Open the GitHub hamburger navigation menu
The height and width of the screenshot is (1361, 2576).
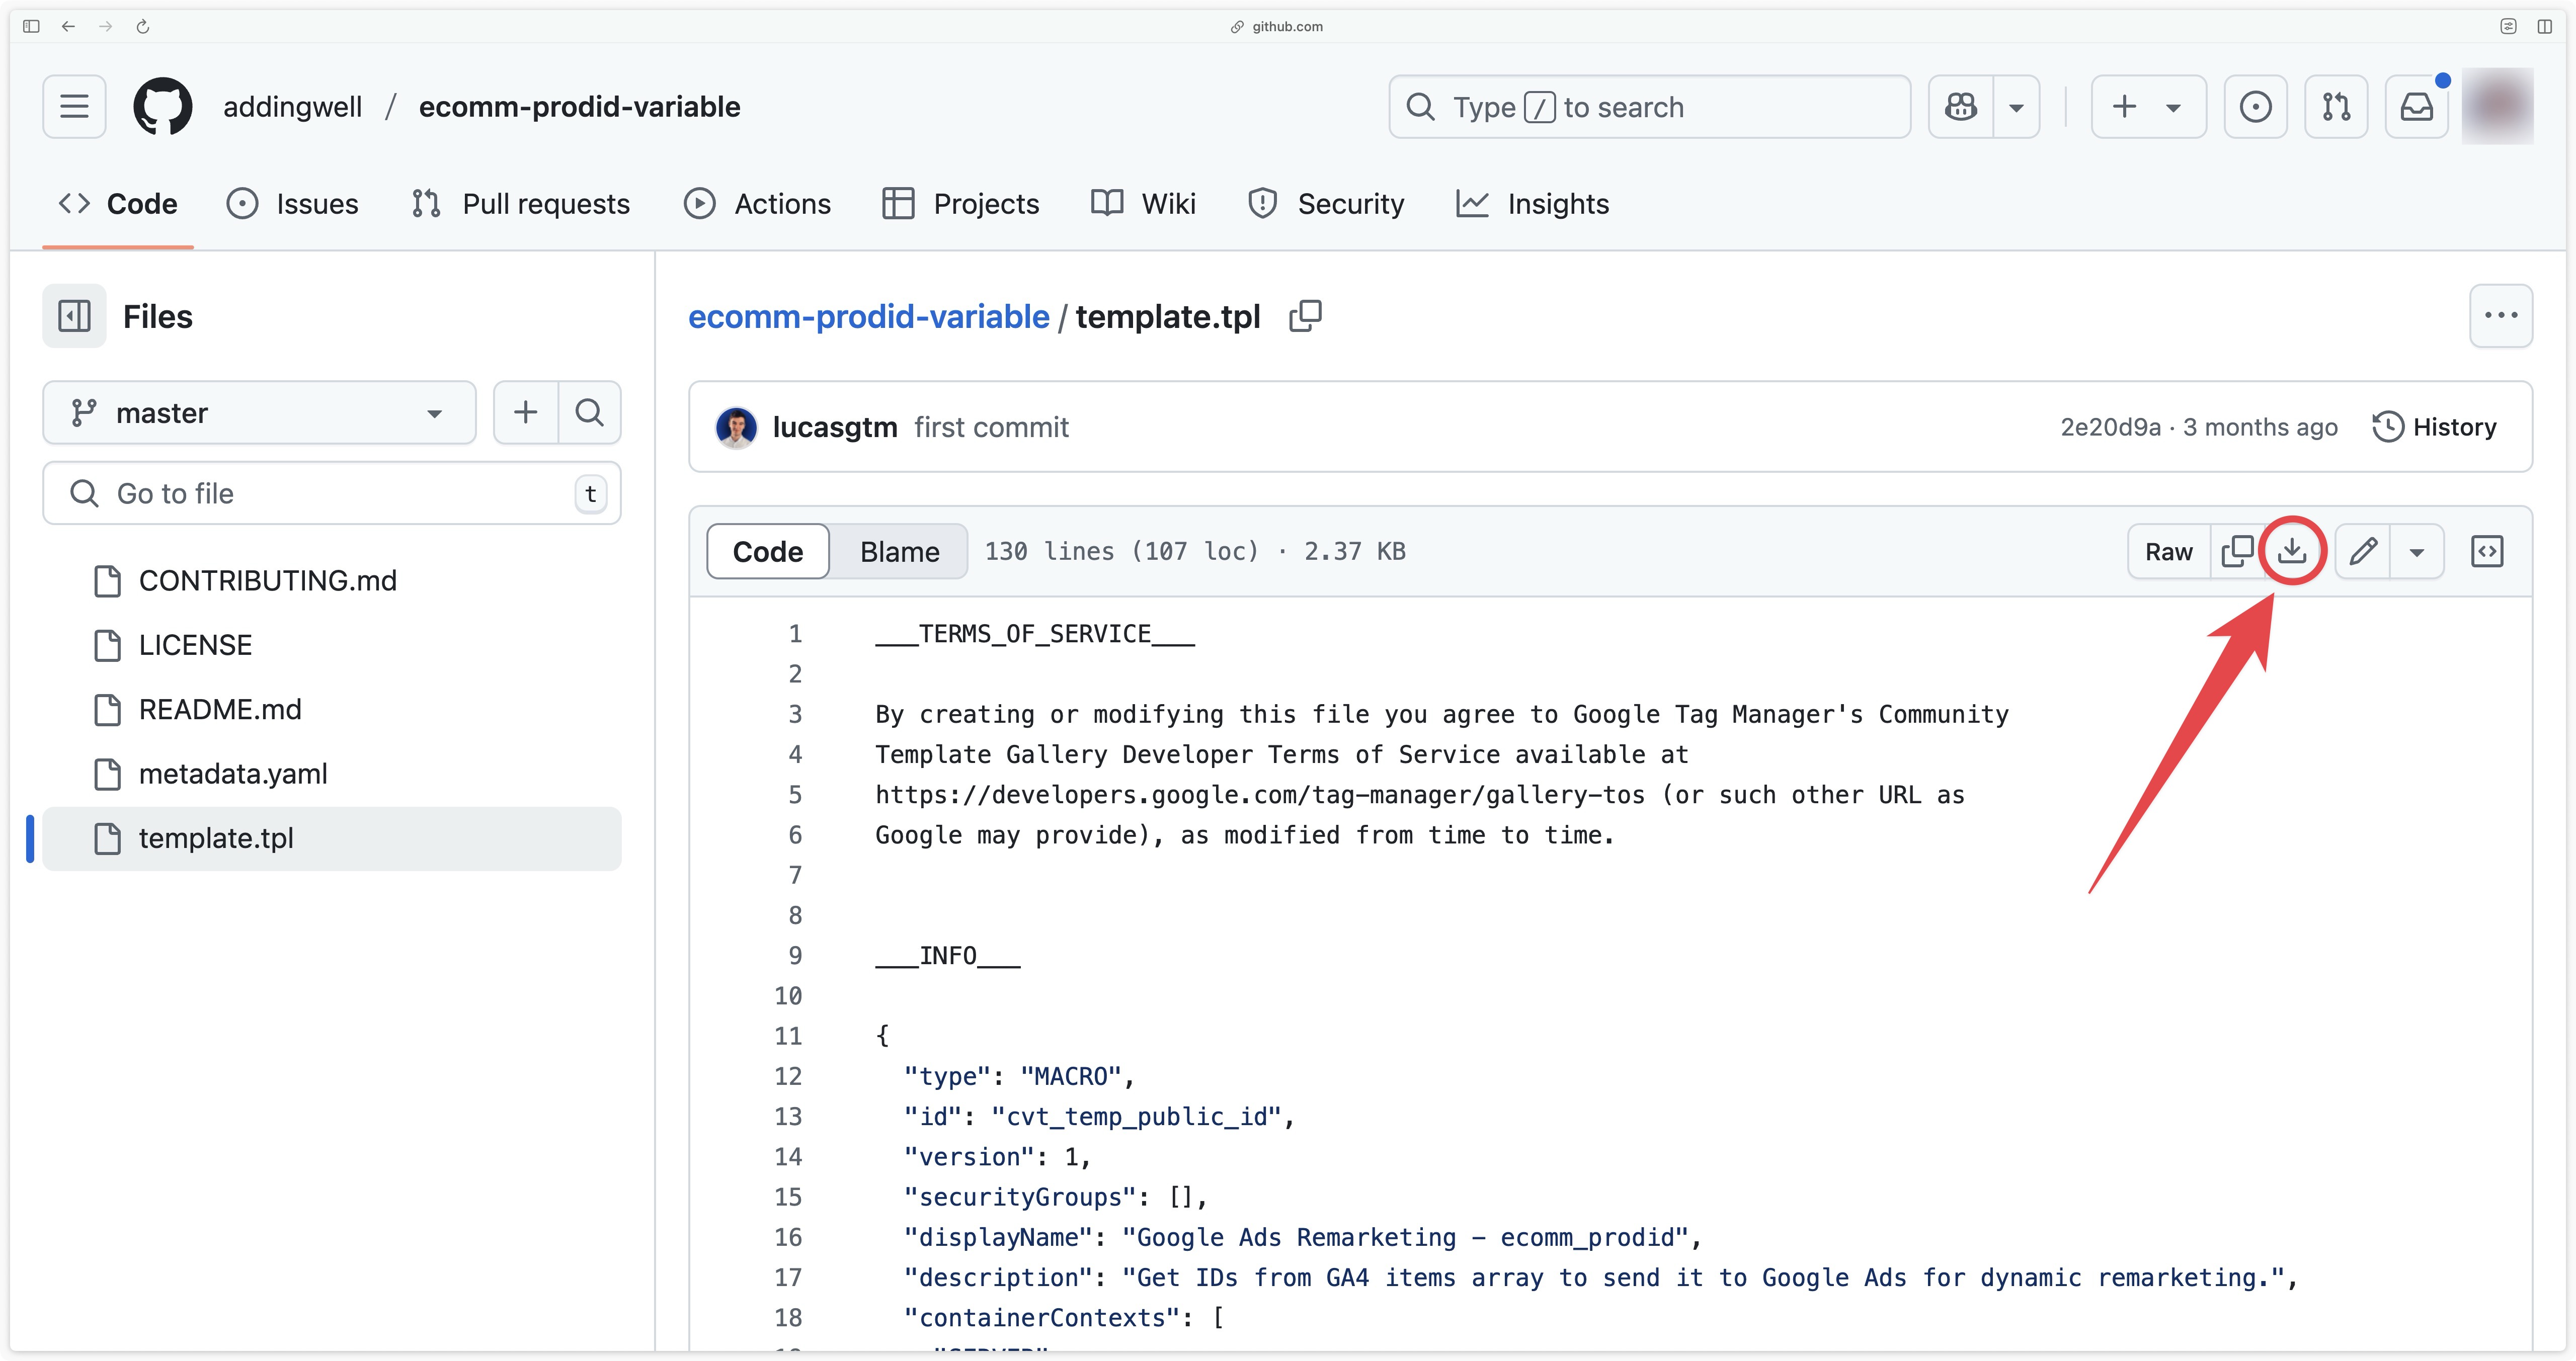coord(74,106)
